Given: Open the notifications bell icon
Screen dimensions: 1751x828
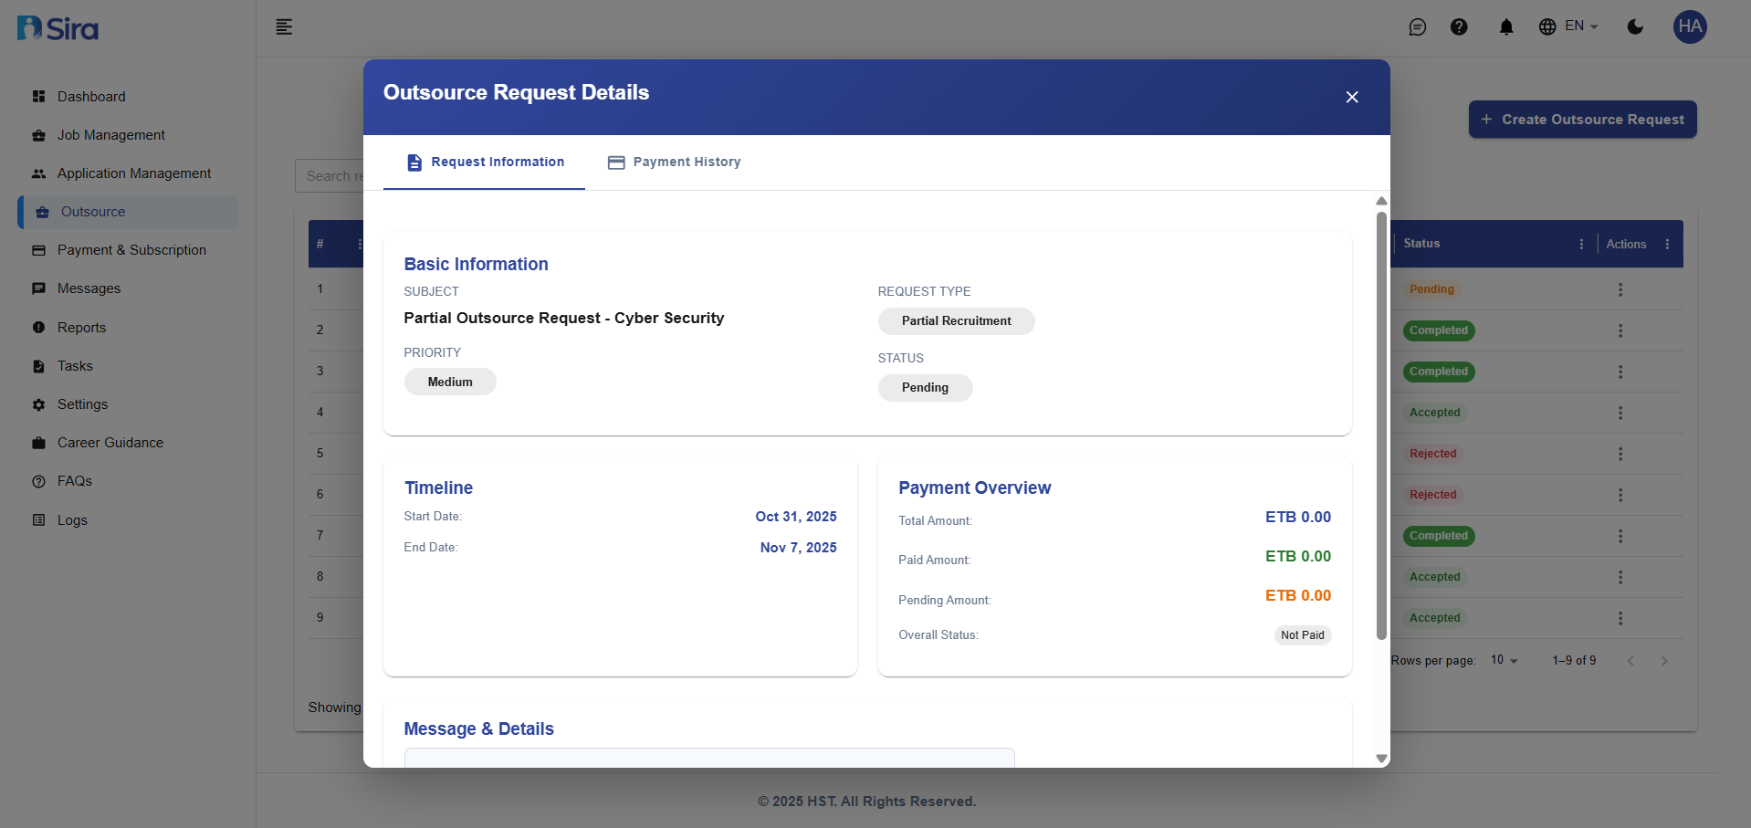Looking at the screenshot, I should pyautogui.click(x=1505, y=27).
